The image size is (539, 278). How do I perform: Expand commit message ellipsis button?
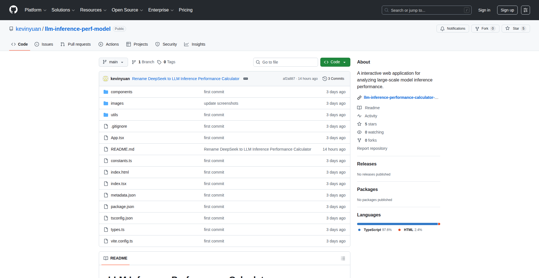point(246,79)
